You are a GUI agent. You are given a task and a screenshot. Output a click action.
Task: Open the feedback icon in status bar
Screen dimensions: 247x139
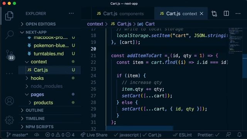(228, 135)
